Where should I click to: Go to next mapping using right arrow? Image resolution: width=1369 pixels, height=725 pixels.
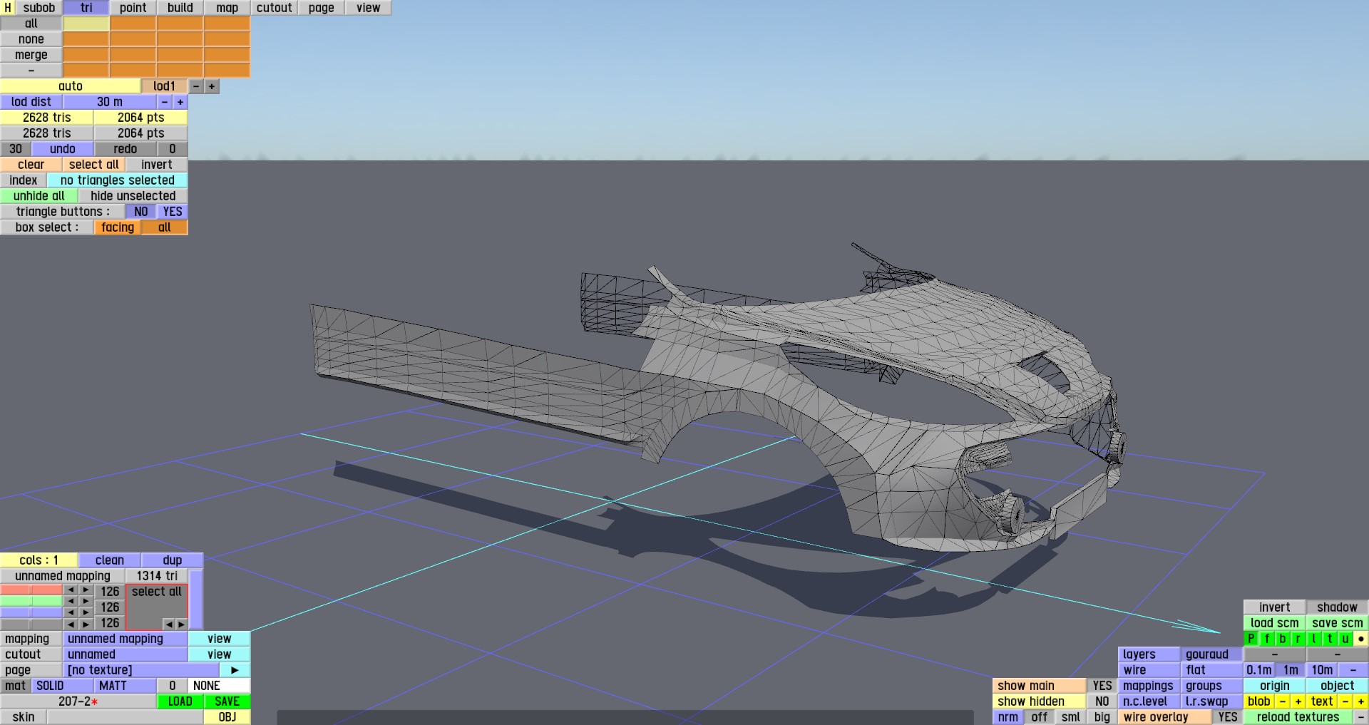pos(181,624)
